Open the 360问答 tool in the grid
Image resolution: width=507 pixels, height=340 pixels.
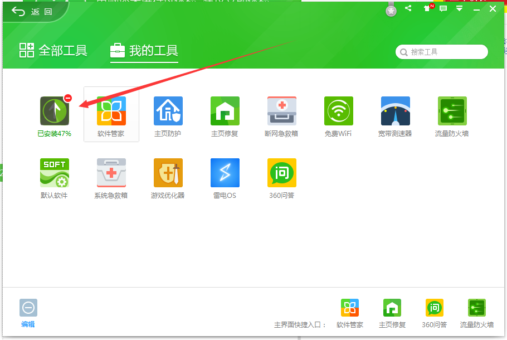[x=281, y=173]
